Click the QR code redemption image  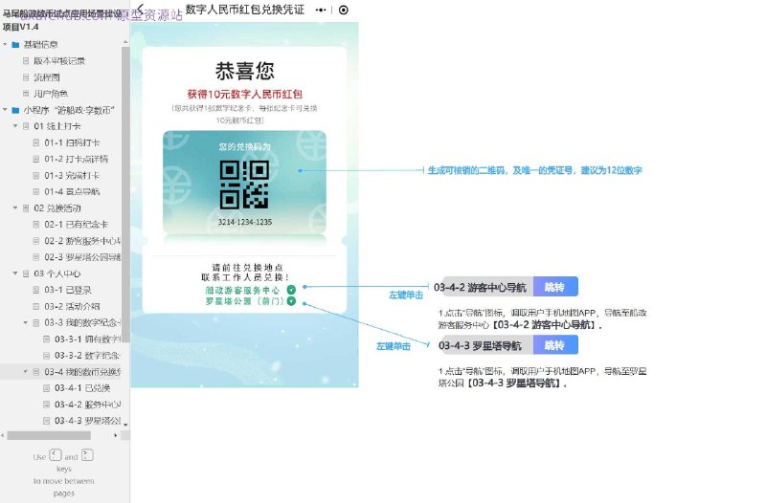(x=244, y=185)
